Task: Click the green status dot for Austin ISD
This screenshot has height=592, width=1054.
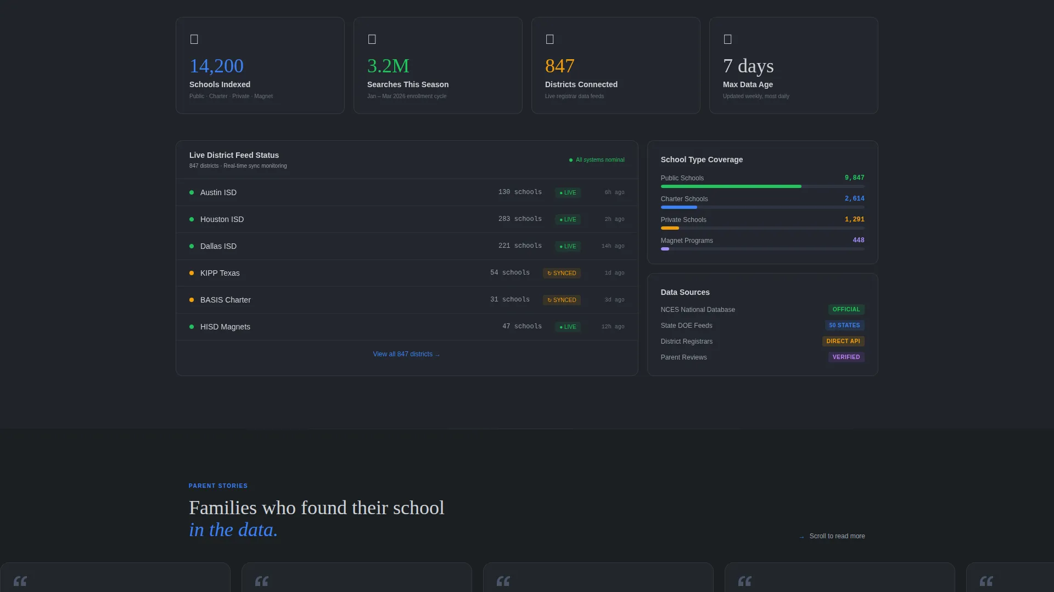Action: 192,192
